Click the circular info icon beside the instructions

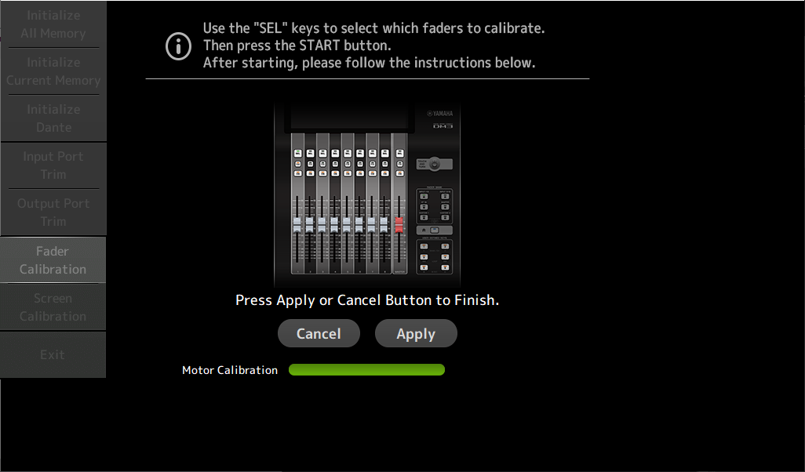[178, 46]
